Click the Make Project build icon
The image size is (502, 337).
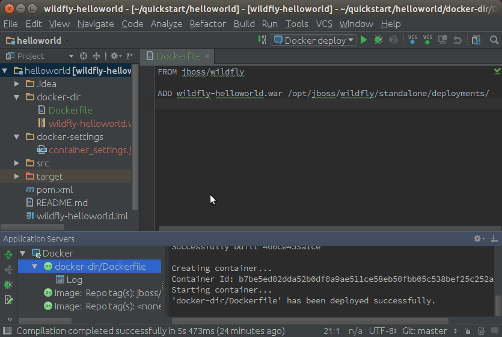click(262, 40)
